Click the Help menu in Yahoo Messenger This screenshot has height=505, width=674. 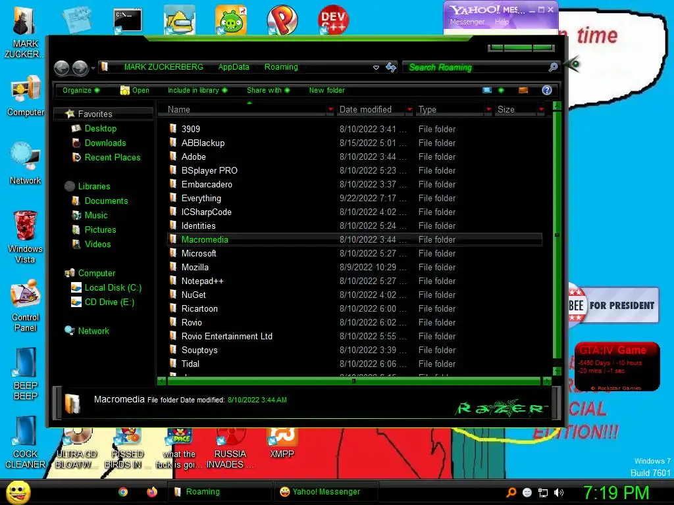tap(502, 22)
